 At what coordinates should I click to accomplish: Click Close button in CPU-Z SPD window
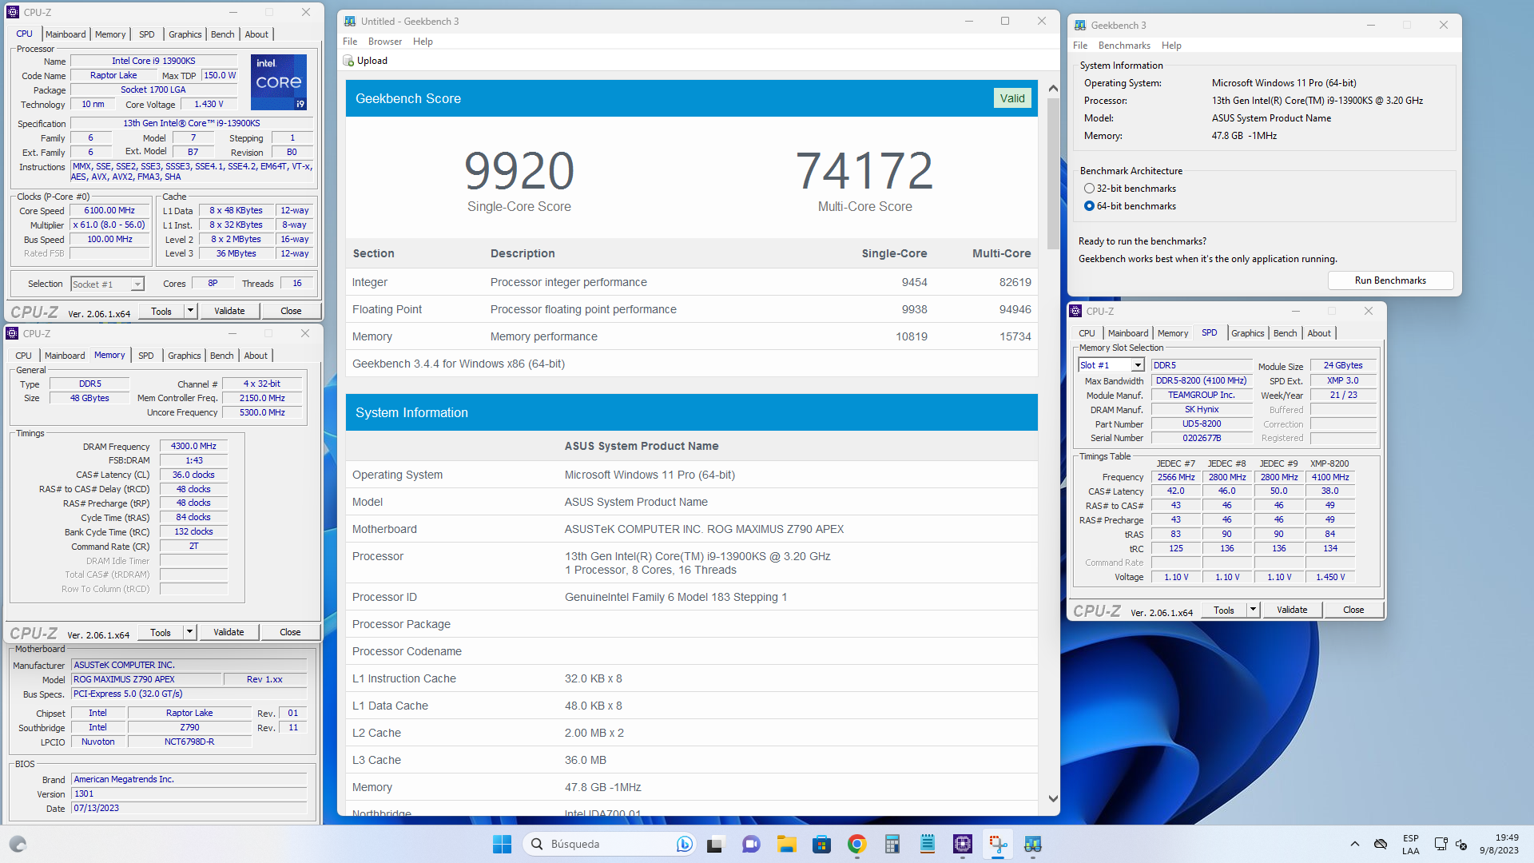(1353, 610)
